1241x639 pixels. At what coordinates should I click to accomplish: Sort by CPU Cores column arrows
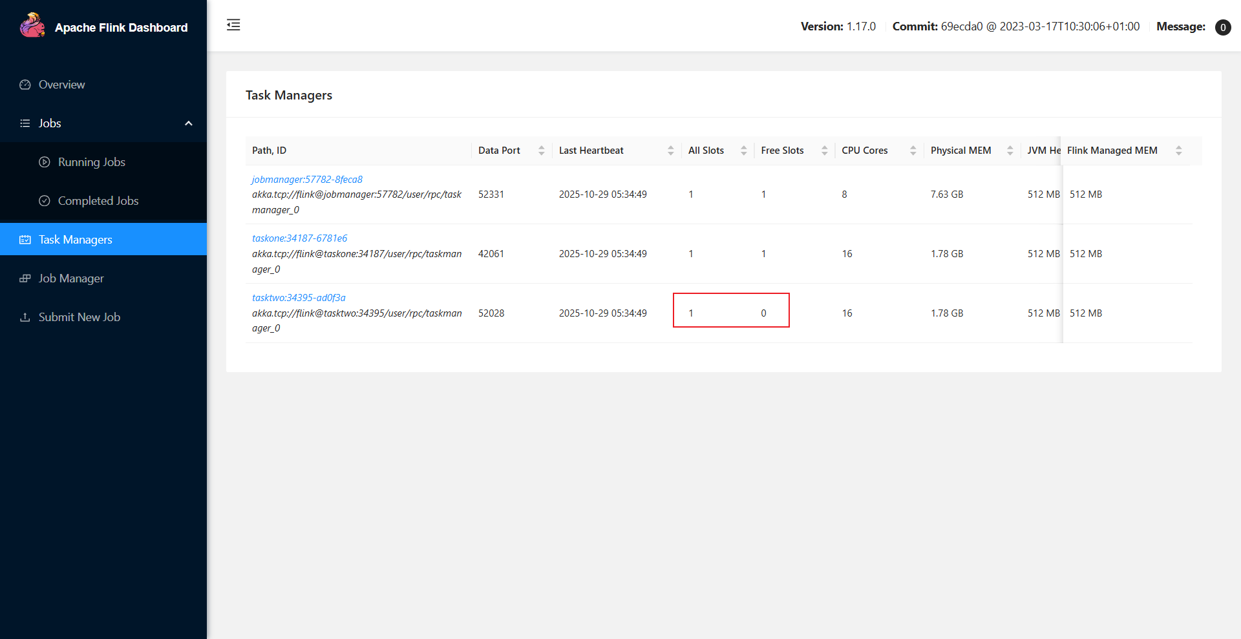coord(913,151)
